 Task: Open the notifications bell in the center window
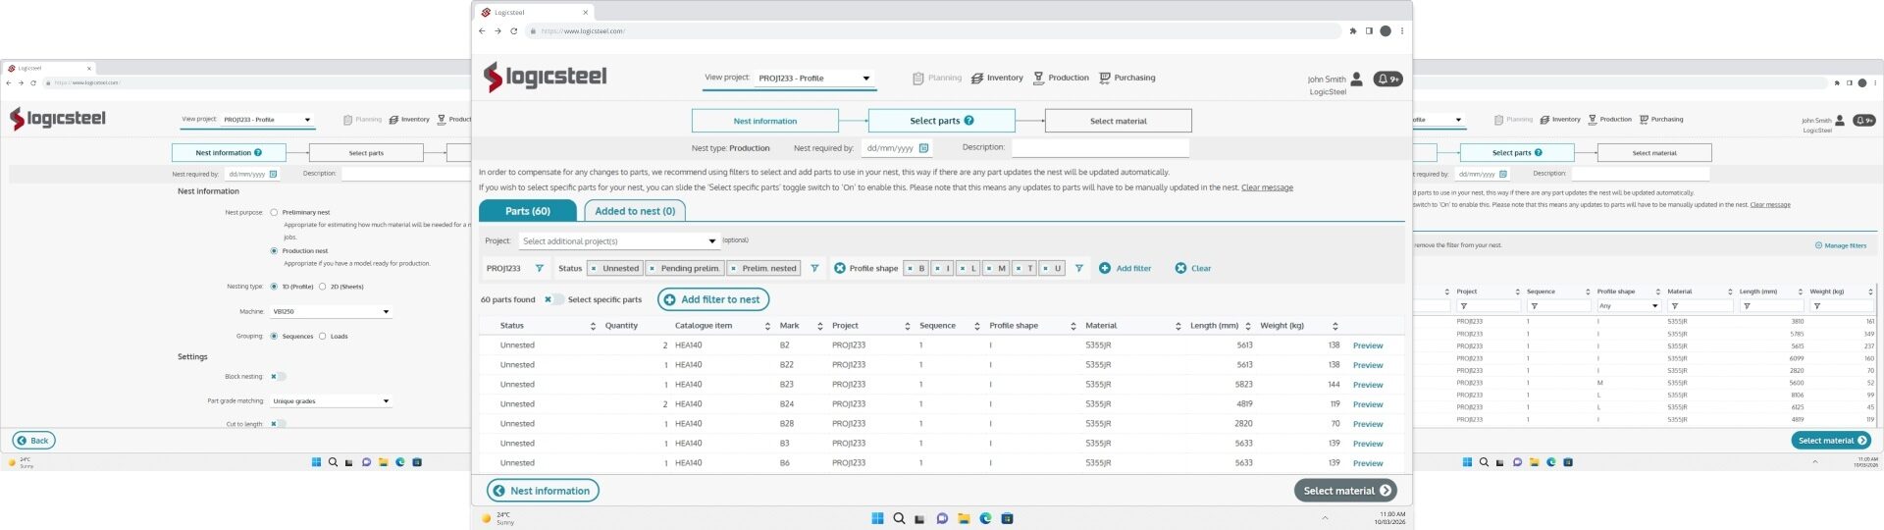[1387, 79]
